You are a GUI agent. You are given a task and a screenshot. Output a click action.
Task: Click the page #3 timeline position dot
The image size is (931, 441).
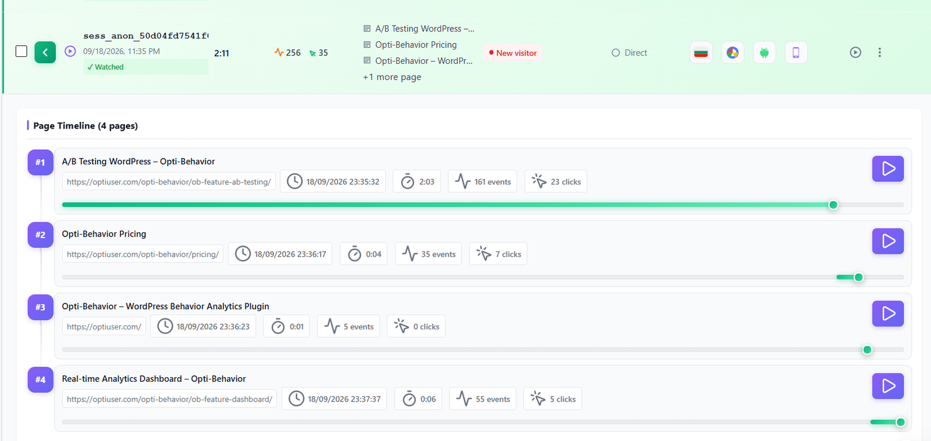pos(867,350)
